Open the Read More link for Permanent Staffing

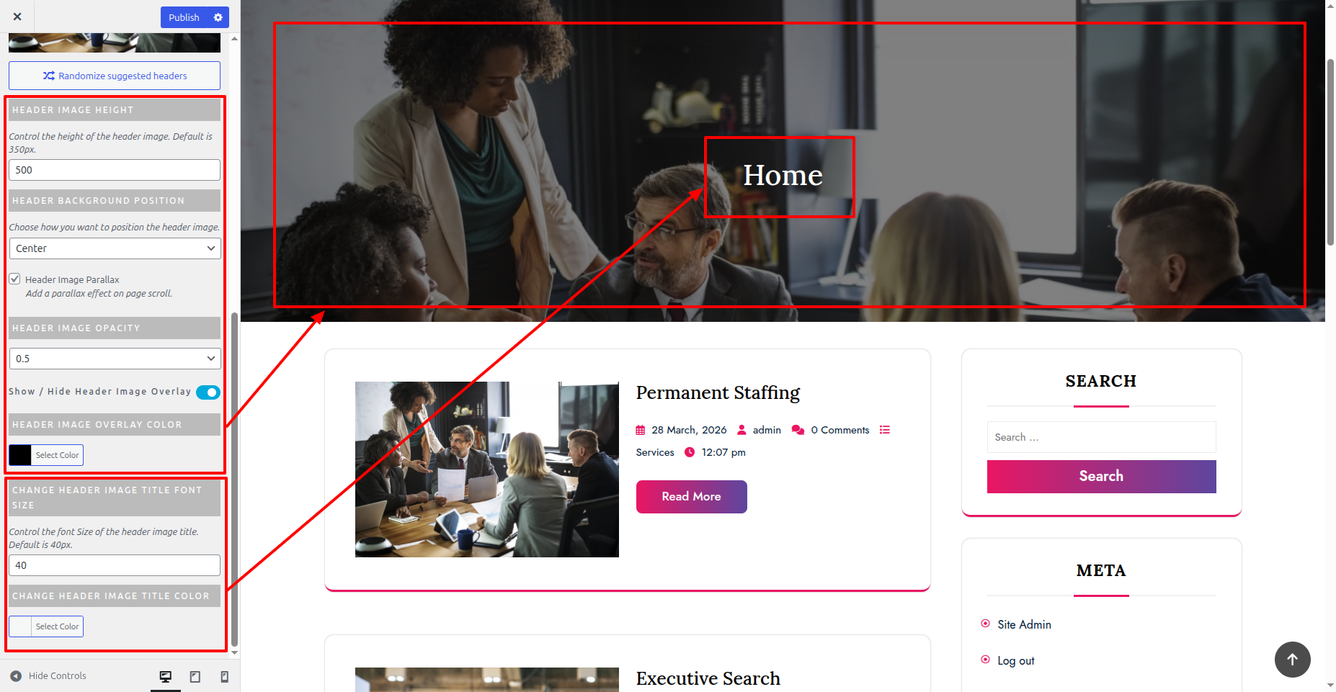[691, 497]
